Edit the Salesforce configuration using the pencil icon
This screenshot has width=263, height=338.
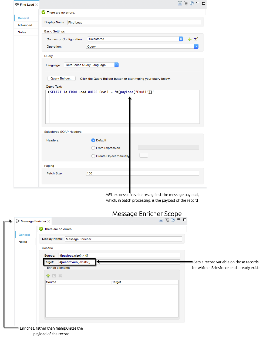tap(195, 39)
